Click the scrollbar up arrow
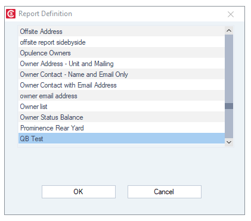The height and width of the screenshot is (221, 251). (229, 30)
